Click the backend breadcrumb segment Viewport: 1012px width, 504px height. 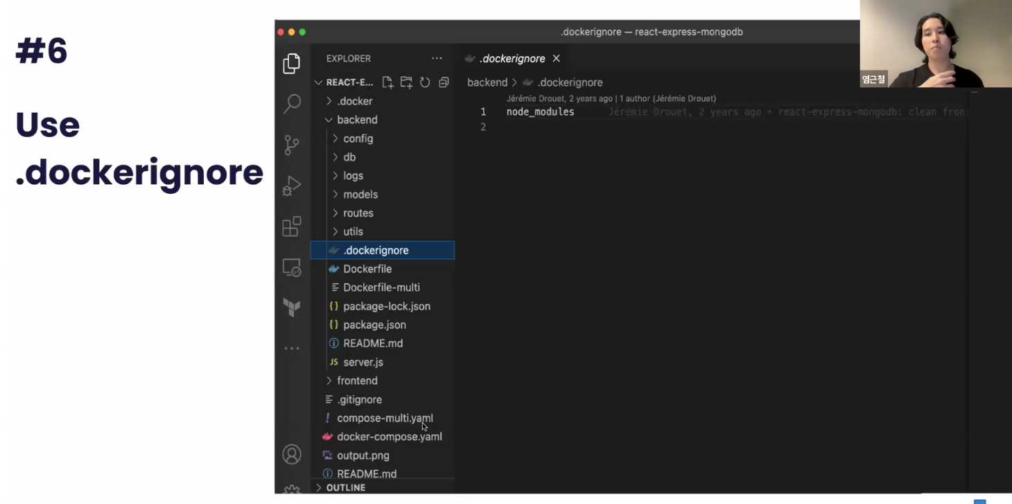(487, 82)
